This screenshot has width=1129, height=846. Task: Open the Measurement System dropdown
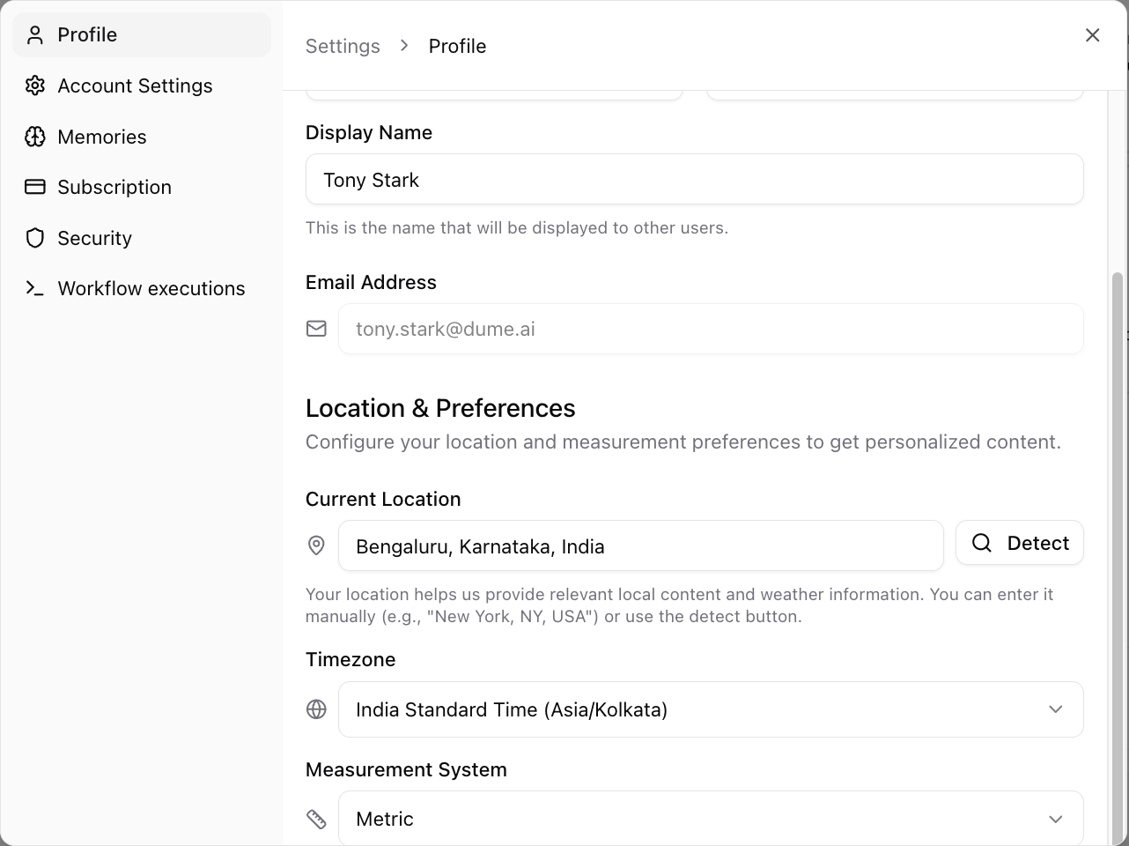1055,819
